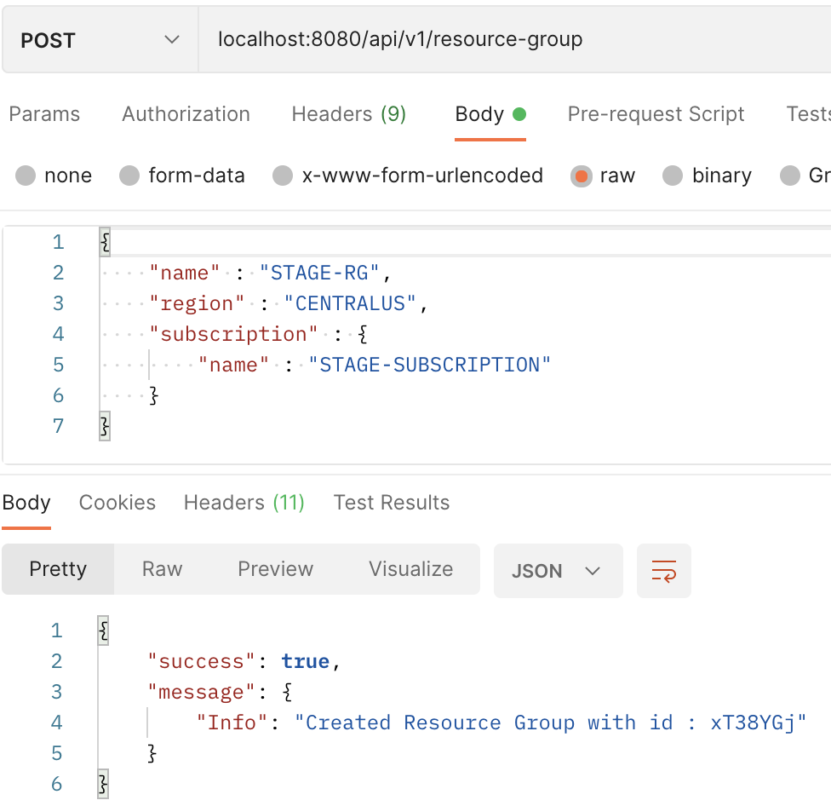Select the Pretty response view
The width and height of the screenshot is (831, 806).
[58, 569]
